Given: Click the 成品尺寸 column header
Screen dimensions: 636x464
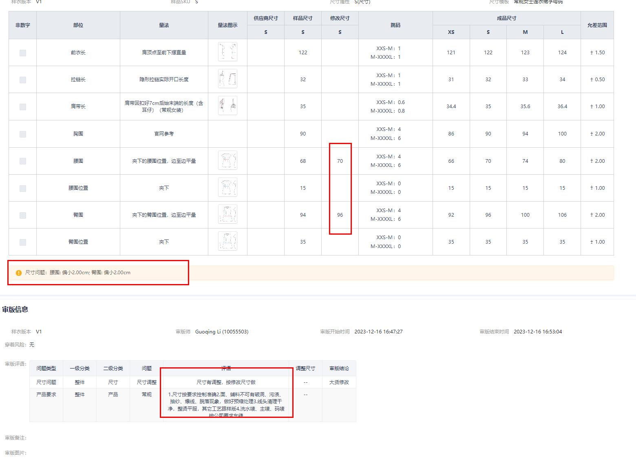Looking at the screenshot, I should pyautogui.click(x=506, y=18).
